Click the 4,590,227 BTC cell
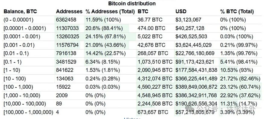The width and height of the screenshot is (264, 119). [x=155, y=87]
